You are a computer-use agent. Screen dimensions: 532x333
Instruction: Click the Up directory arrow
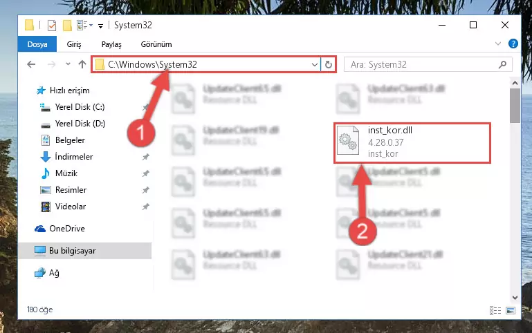pyautogui.click(x=82, y=64)
